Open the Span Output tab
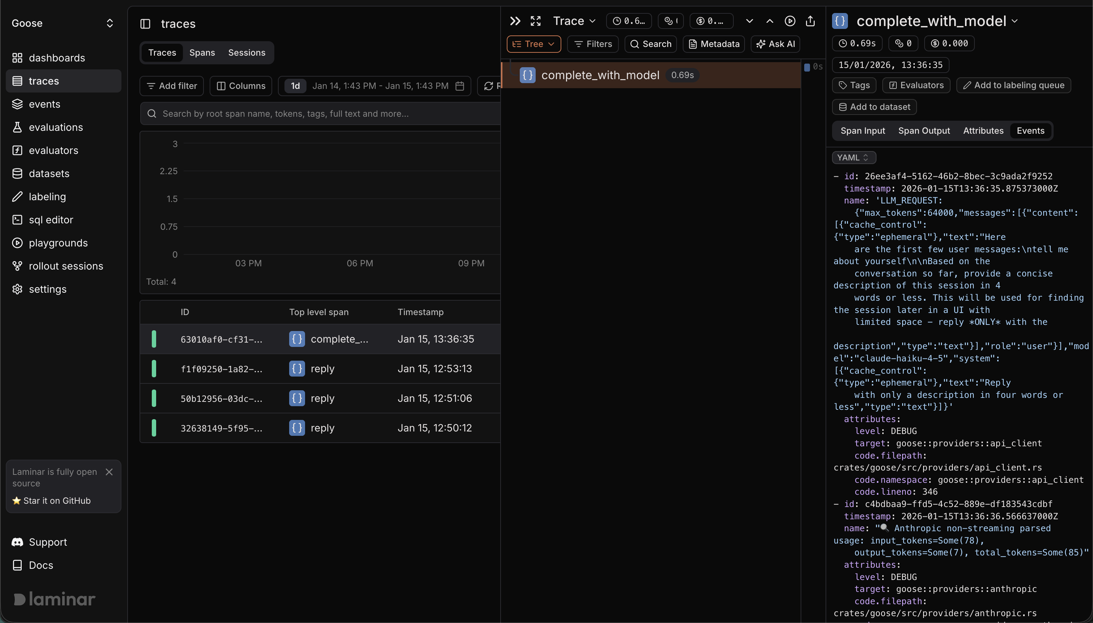The height and width of the screenshot is (623, 1093). (x=923, y=131)
